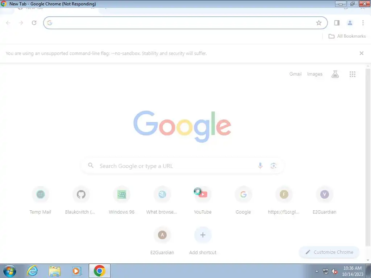371x278 pixels.
Task: Select the Chrome taskbar button
Action: pyautogui.click(x=99, y=271)
